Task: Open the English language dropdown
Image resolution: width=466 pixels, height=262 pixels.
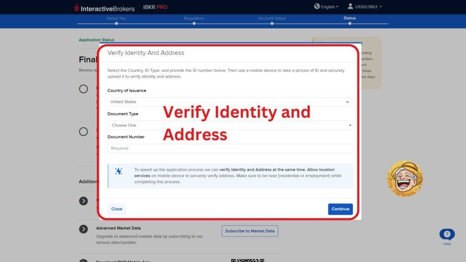Action: (326, 6)
